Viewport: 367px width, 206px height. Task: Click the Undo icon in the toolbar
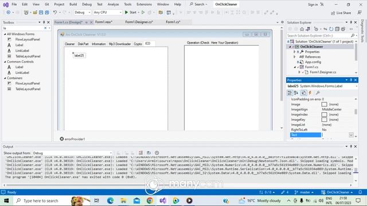(x=55, y=13)
